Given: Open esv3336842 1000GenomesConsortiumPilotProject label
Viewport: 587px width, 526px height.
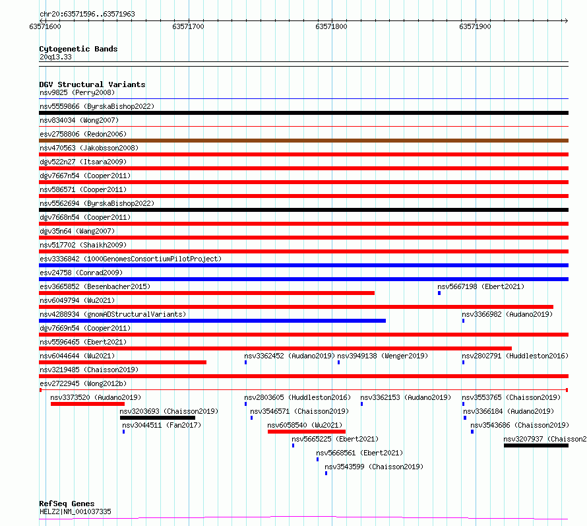Looking at the screenshot, I should (131, 259).
